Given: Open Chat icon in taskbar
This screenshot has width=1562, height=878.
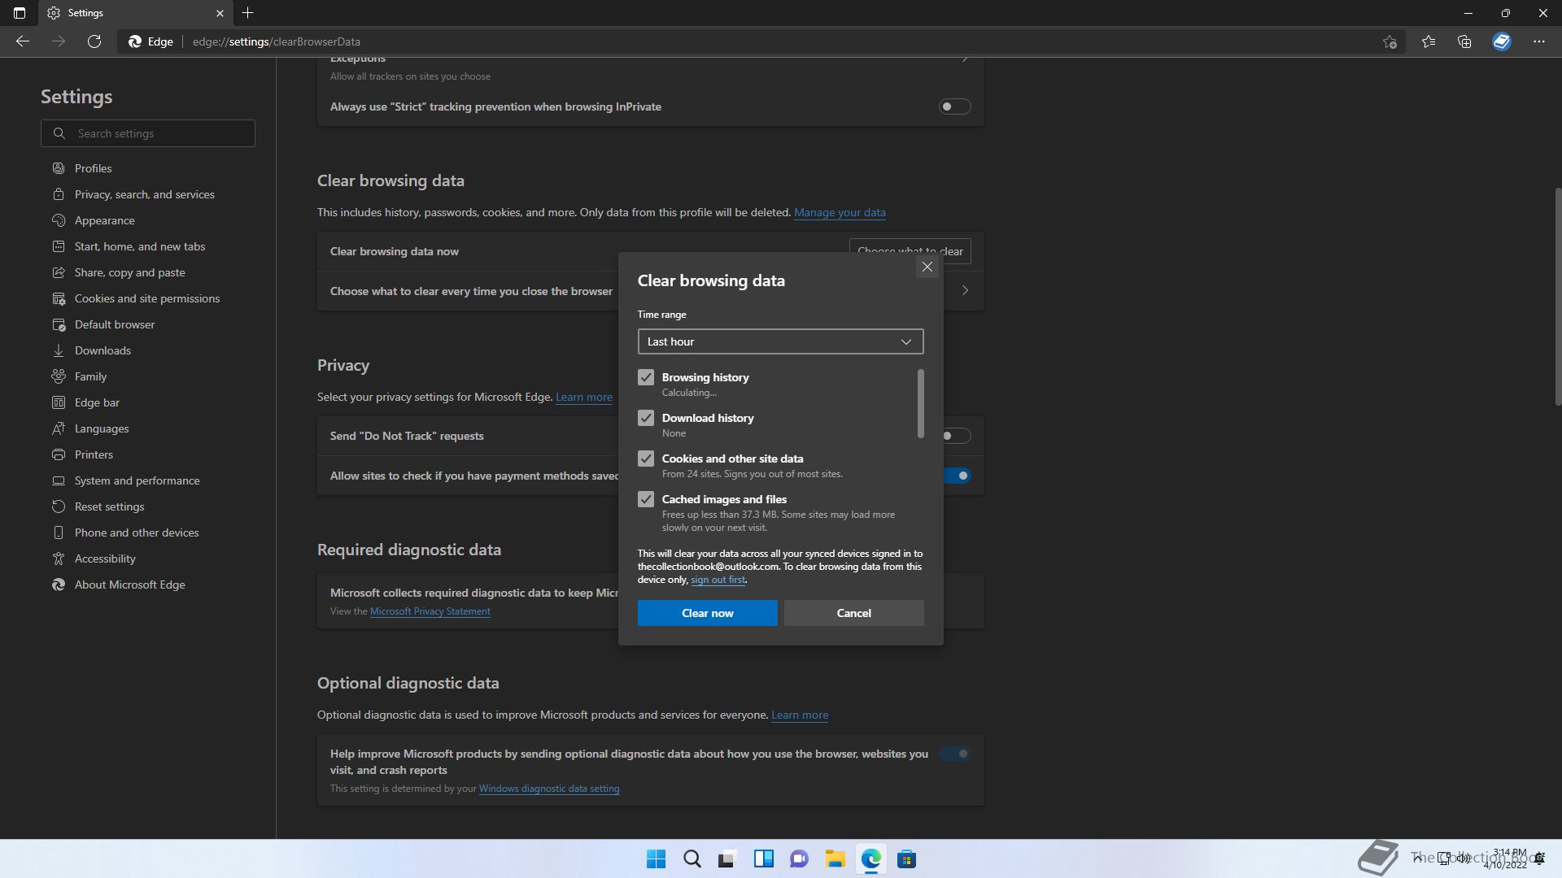Looking at the screenshot, I should (x=800, y=858).
